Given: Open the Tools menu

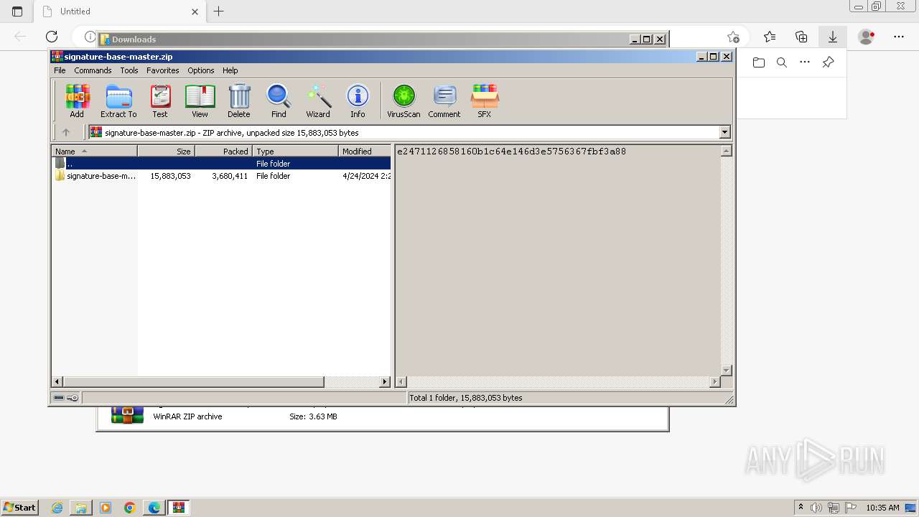Looking at the screenshot, I should [129, 70].
